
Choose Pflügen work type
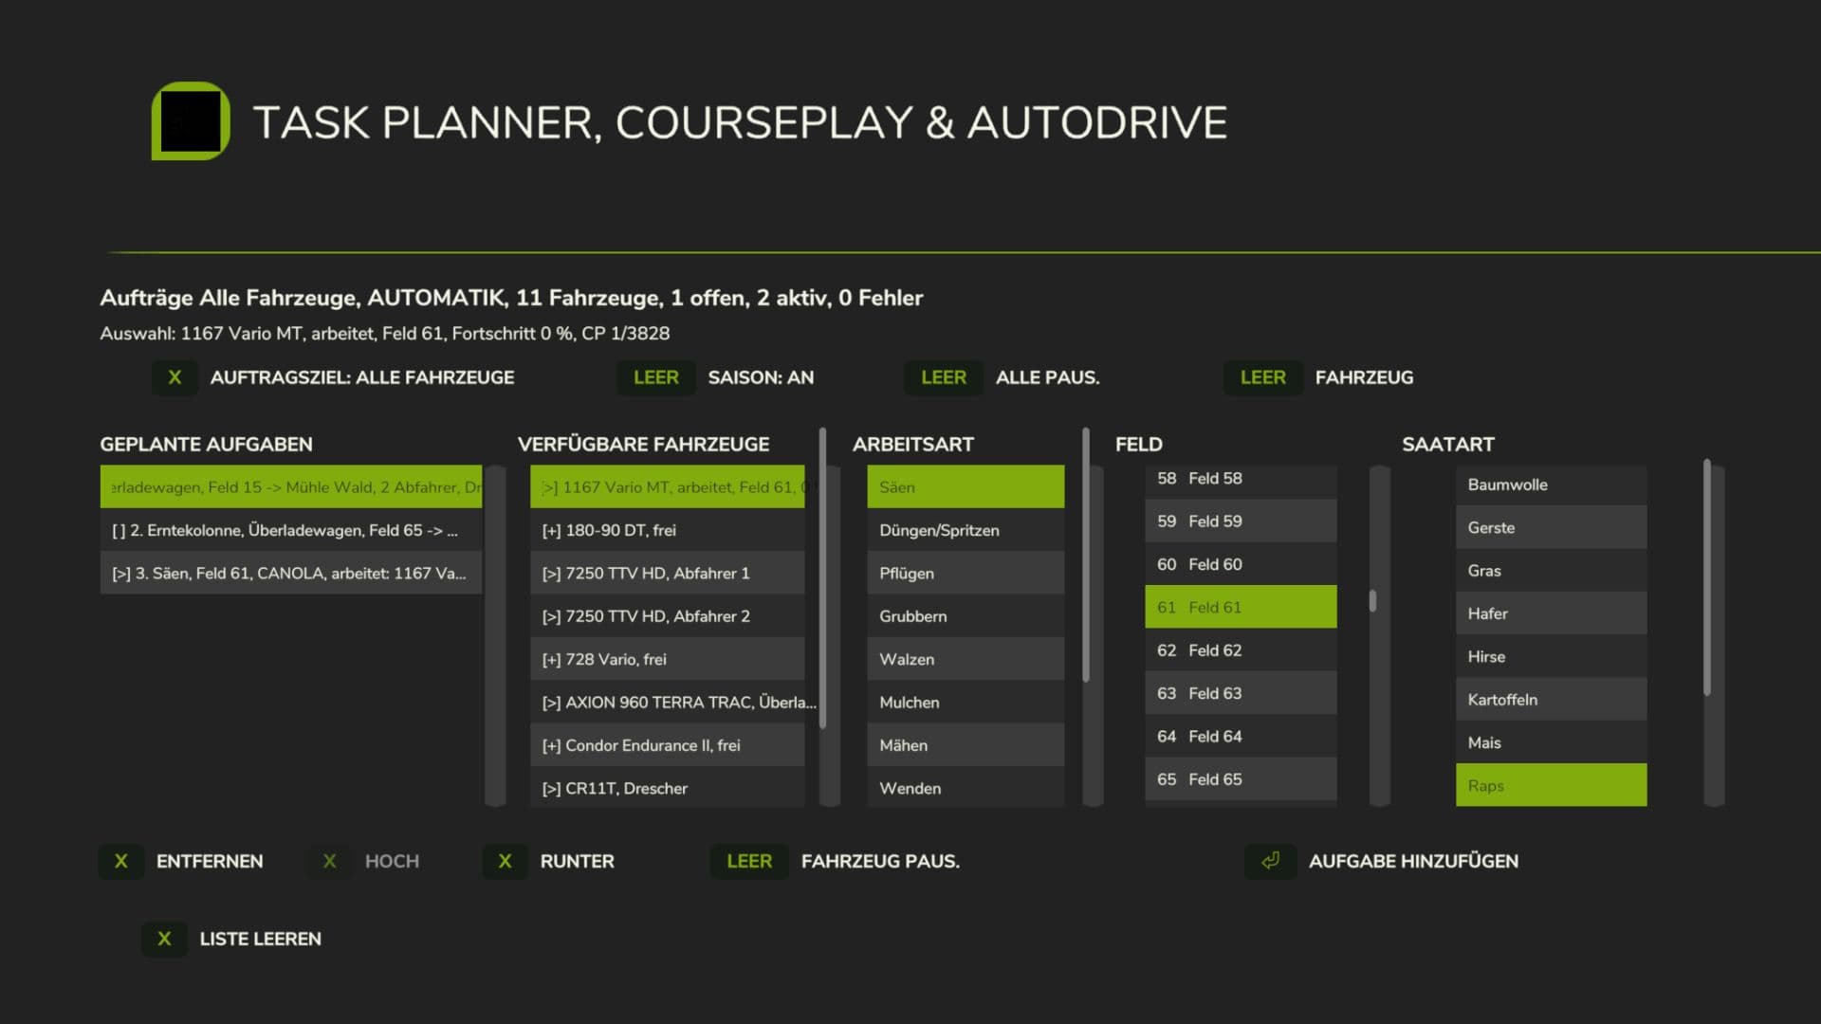966,573
